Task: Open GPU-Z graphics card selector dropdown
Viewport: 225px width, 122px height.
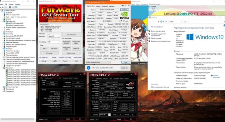Action: point(98,62)
